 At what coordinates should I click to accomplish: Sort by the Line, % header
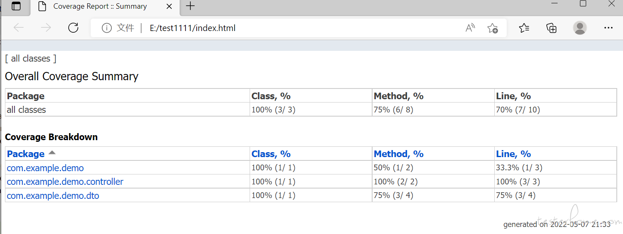pos(513,154)
